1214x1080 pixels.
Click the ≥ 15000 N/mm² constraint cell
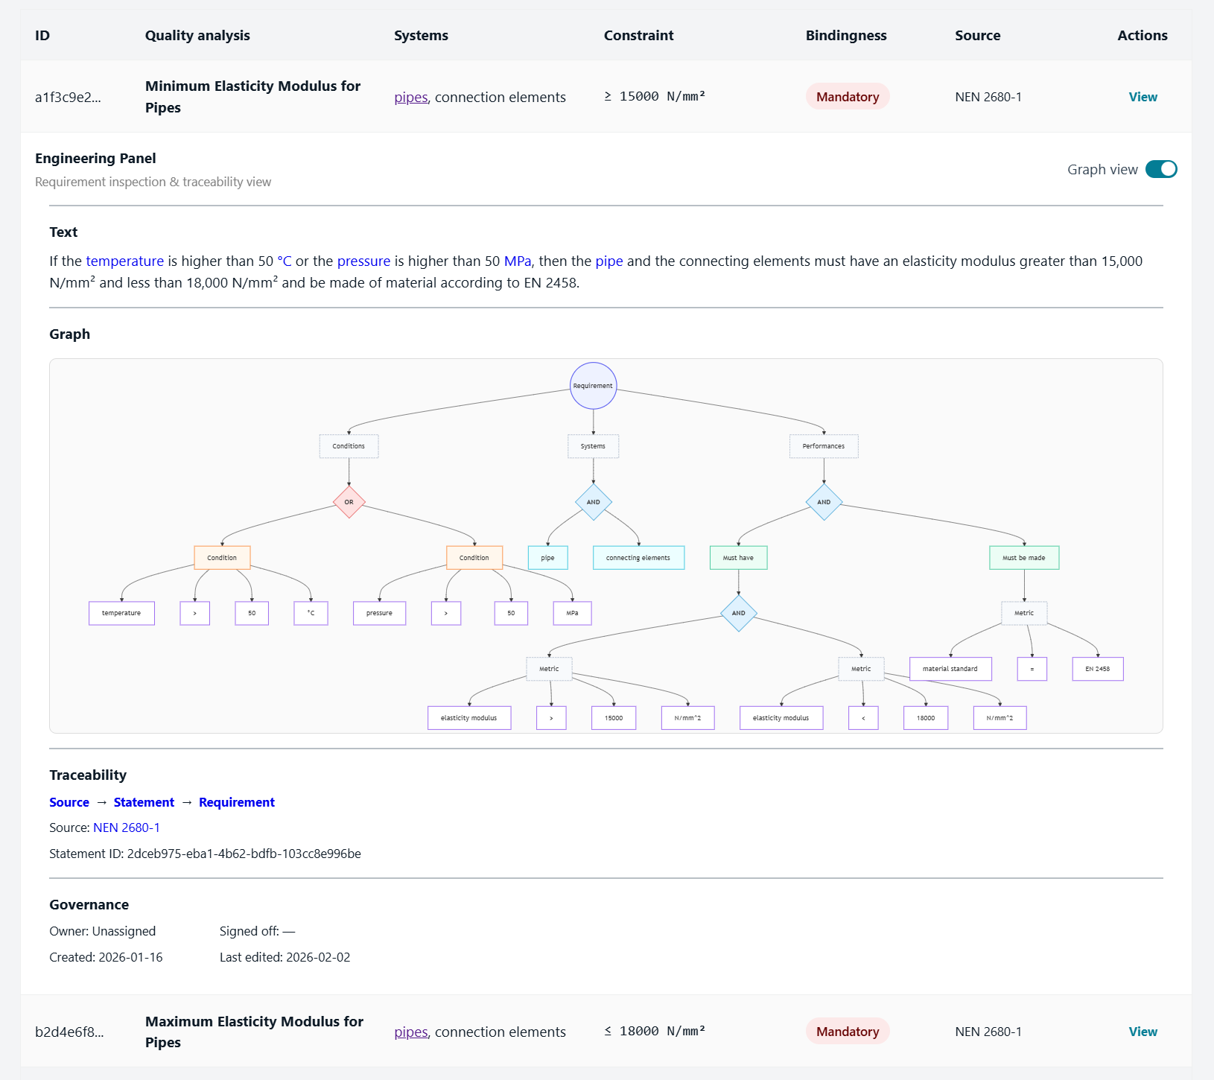[x=655, y=96]
